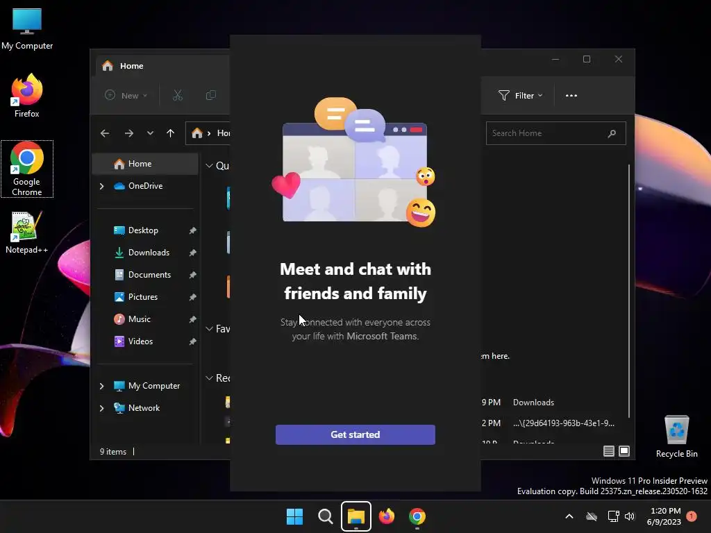Click the File Explorer vertical scrollbar
The image size is (711, 533).
tap(629, 290)
